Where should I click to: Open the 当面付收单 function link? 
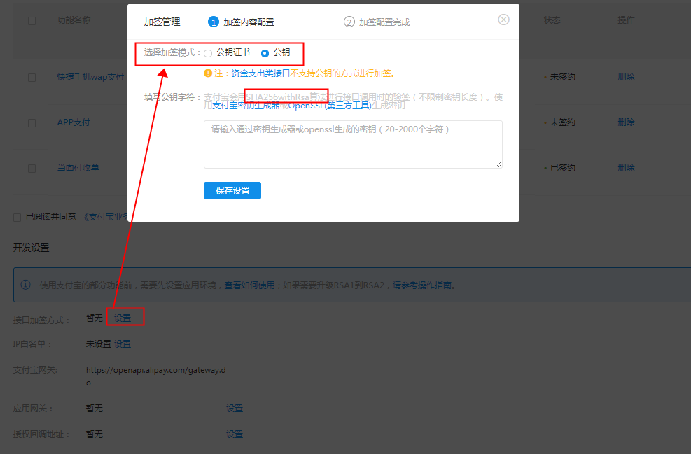[x=78, y=167]
